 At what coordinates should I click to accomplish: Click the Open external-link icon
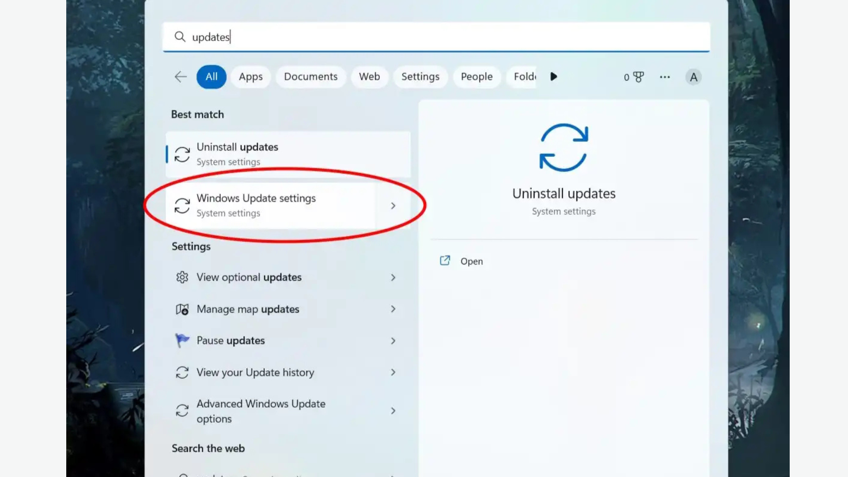click(x=445, y=261)
